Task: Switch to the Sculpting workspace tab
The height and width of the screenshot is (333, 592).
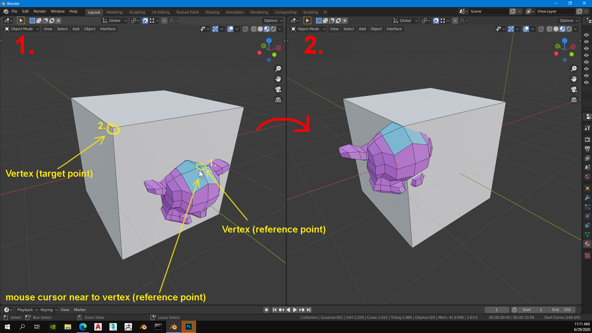Action: (x=137, y=12)
